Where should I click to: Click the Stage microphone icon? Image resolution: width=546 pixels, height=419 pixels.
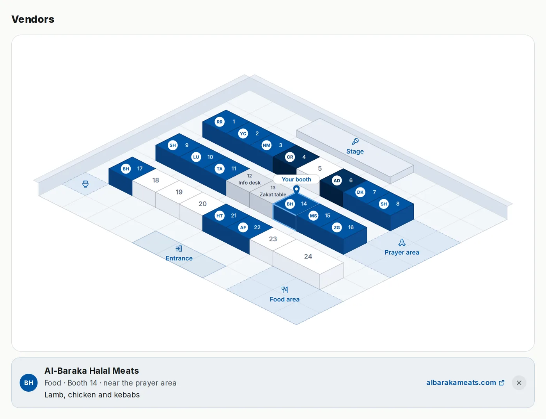[355, 141]
